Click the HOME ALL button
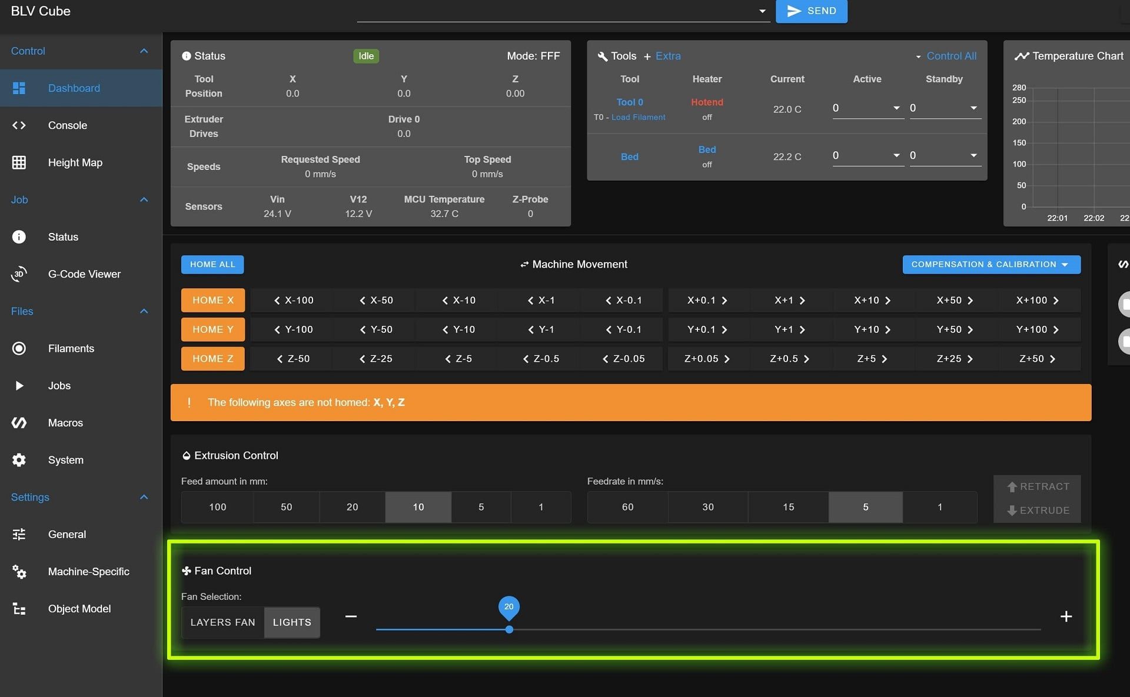Image resolution: width=1130 pixels, height=697 pixels. click(212, 265)
